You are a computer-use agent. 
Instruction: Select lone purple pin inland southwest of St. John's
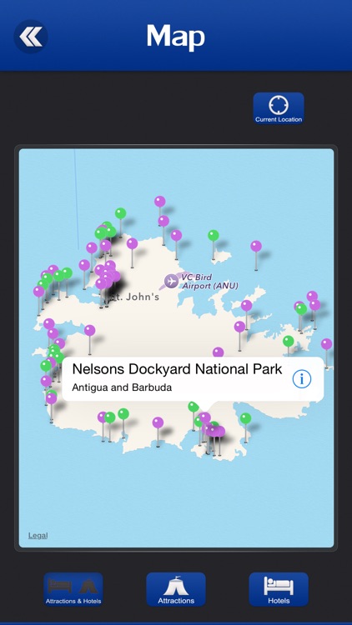(90, 330)
